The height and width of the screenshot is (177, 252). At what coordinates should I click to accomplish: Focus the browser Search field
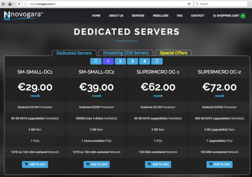coord(221,4)
